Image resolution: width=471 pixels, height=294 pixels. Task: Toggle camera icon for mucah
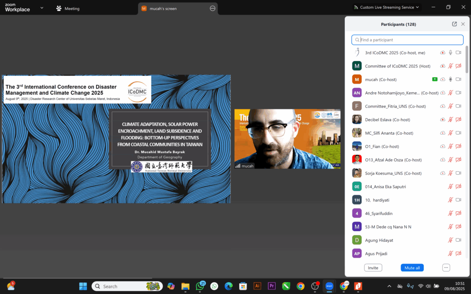458,79
